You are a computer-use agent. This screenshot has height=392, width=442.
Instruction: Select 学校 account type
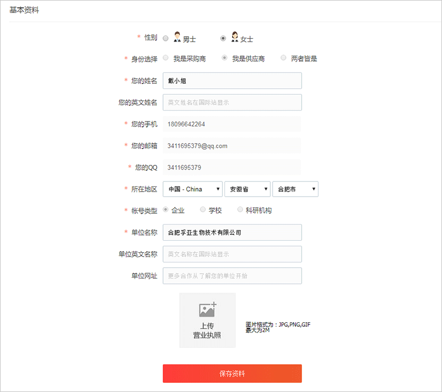click(x=203, y=209)
